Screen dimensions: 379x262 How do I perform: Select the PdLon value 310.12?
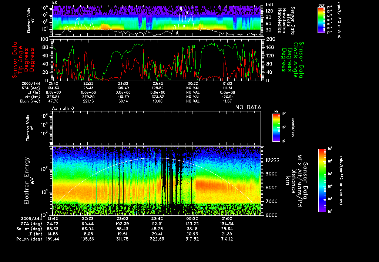pyautogui.click(x=227, y=239)
